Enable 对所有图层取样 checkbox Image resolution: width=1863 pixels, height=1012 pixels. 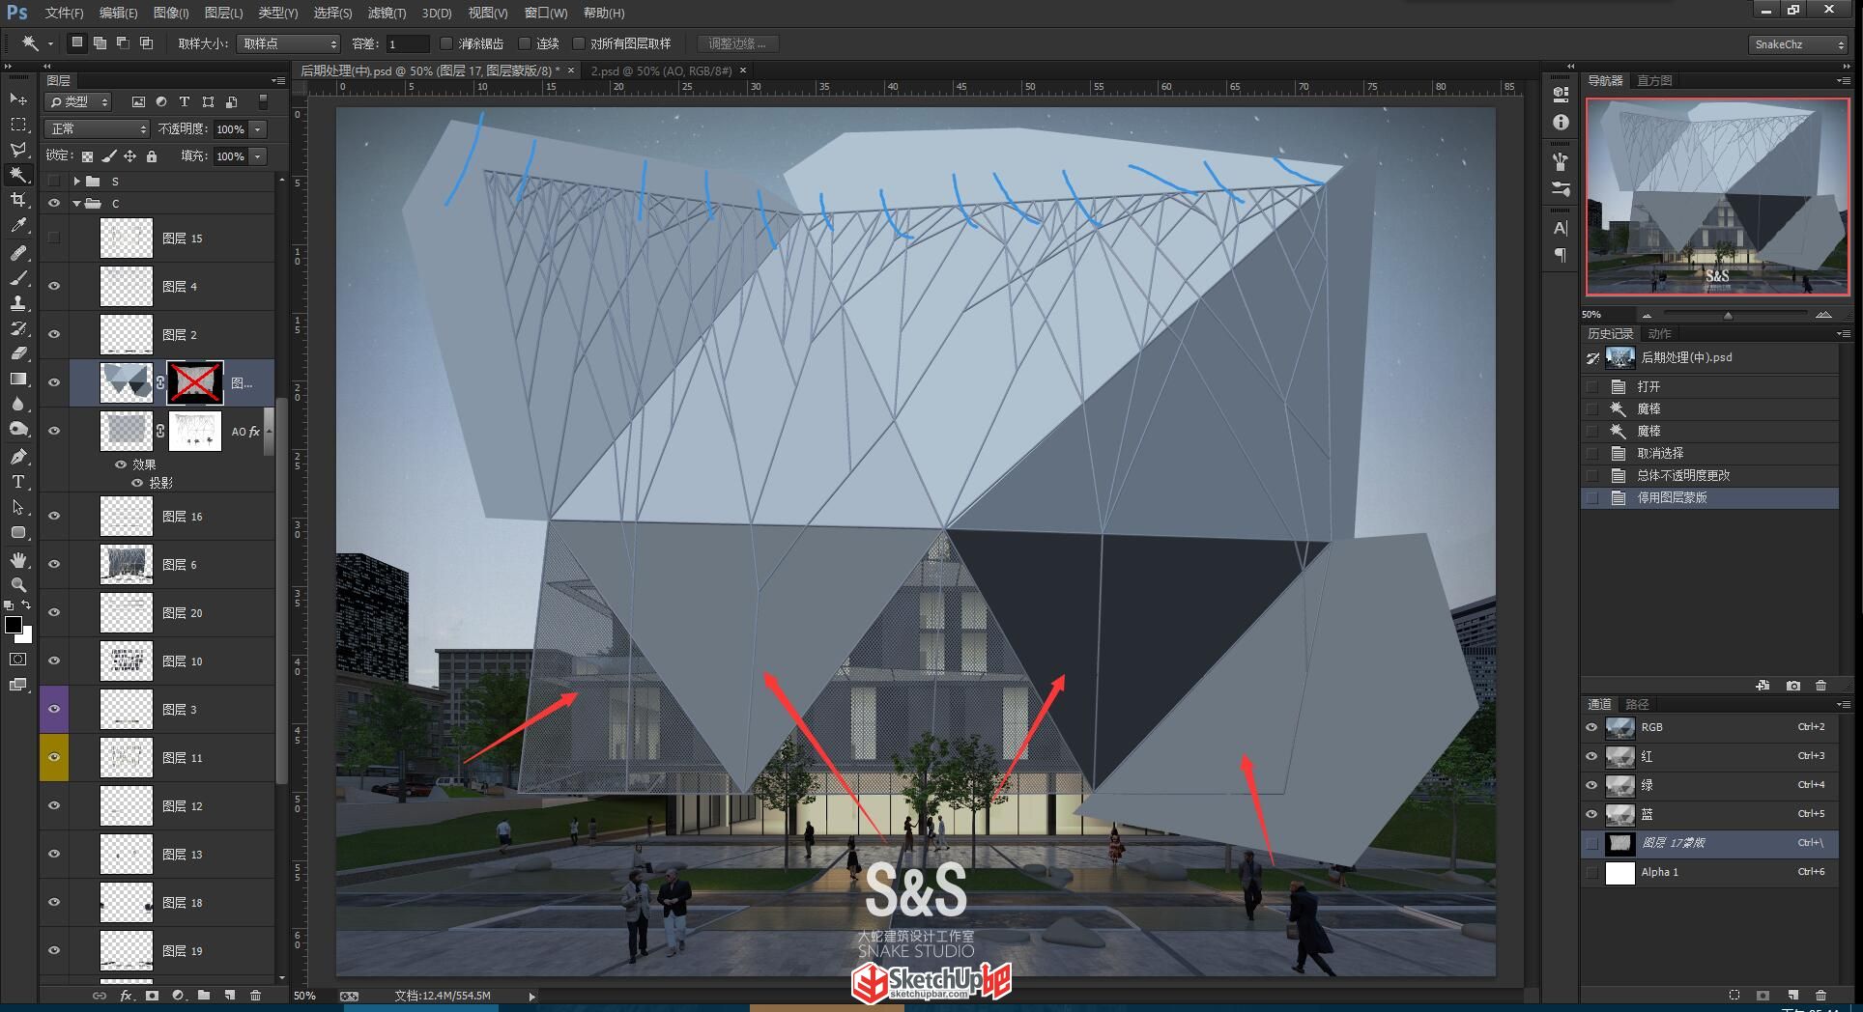pyautogui.click(x=579, y=43)
